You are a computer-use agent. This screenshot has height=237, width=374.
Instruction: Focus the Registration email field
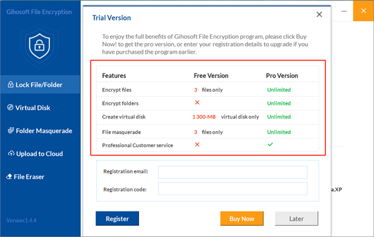click(x=233, y=172)
